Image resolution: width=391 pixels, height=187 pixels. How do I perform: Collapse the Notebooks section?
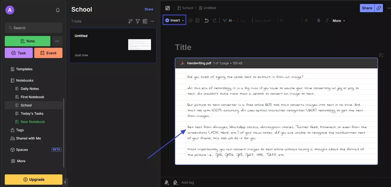tap(8, 80)
